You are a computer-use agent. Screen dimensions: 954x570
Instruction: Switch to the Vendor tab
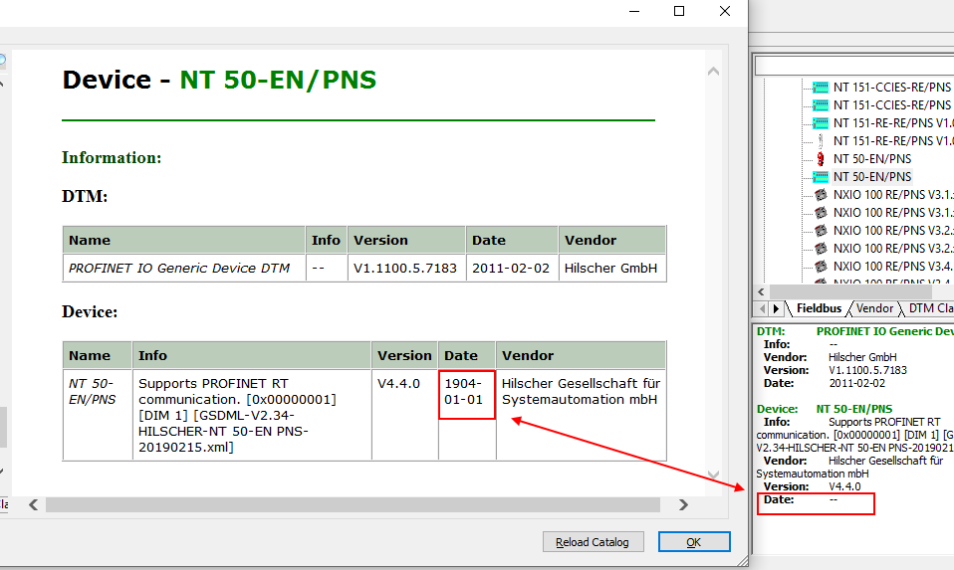pos(874,308)
